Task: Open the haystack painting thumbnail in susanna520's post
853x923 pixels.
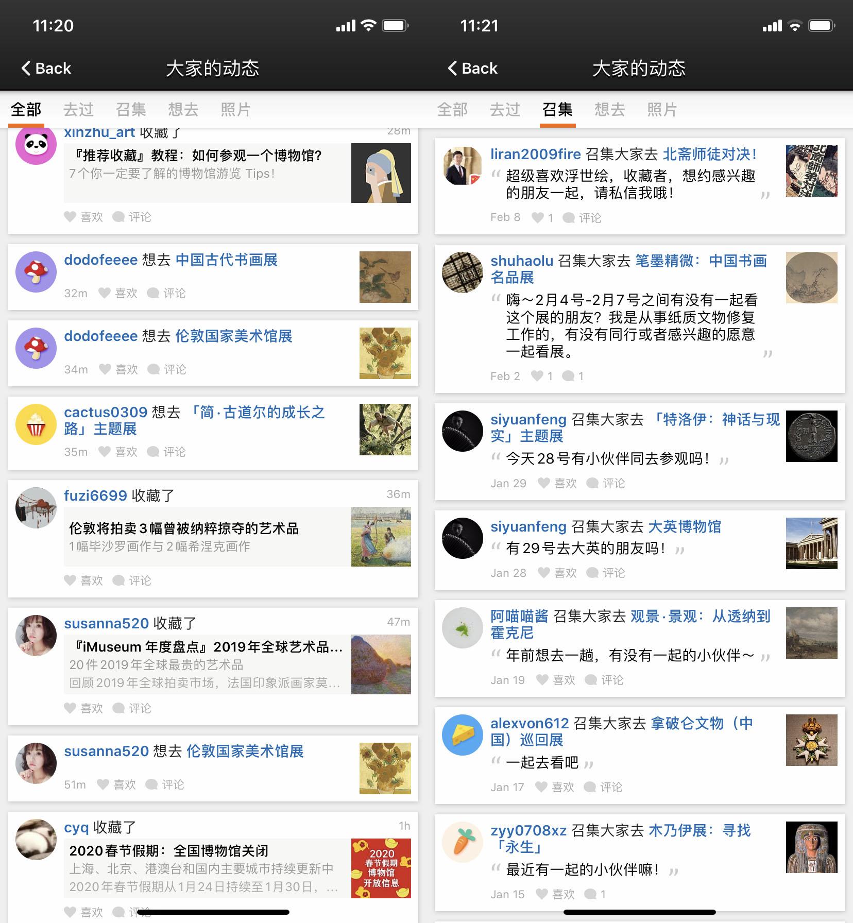Action: pos(381,664)
